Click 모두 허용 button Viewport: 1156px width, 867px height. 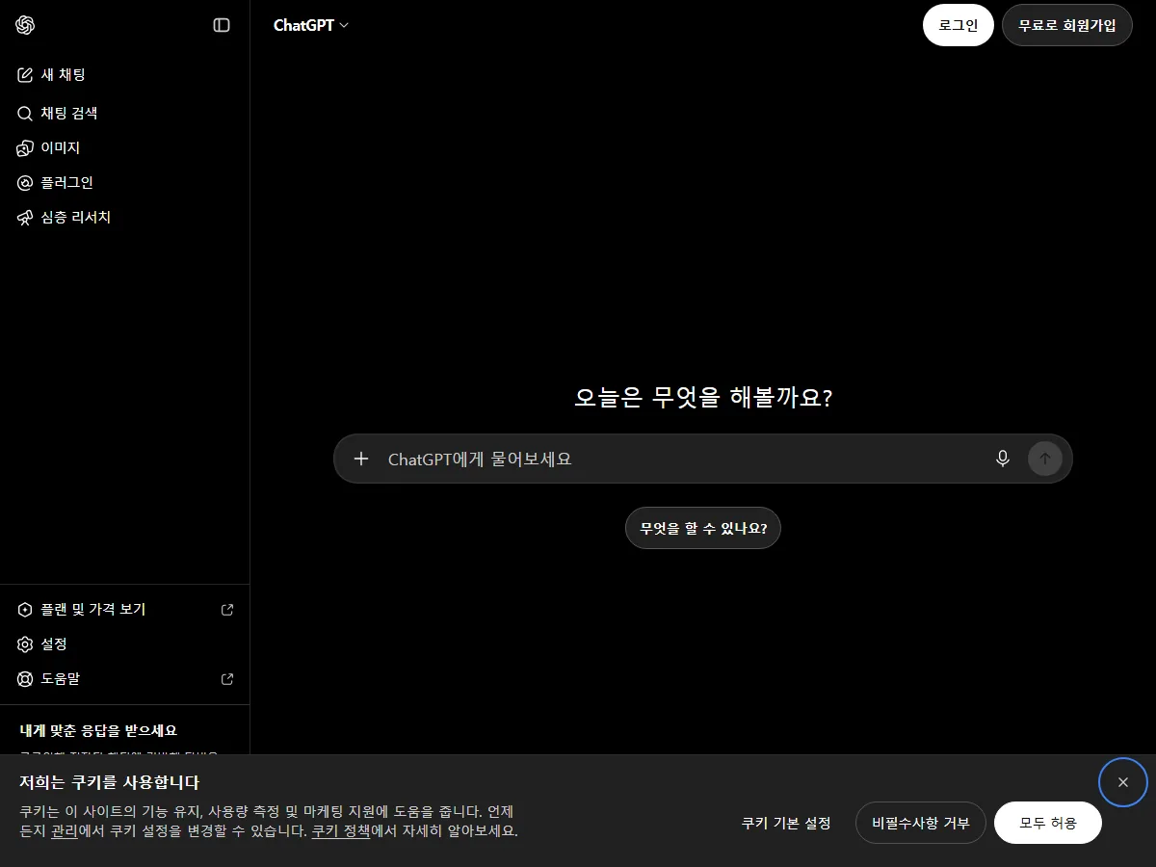pyautogui.click(x=1048, y=823)
